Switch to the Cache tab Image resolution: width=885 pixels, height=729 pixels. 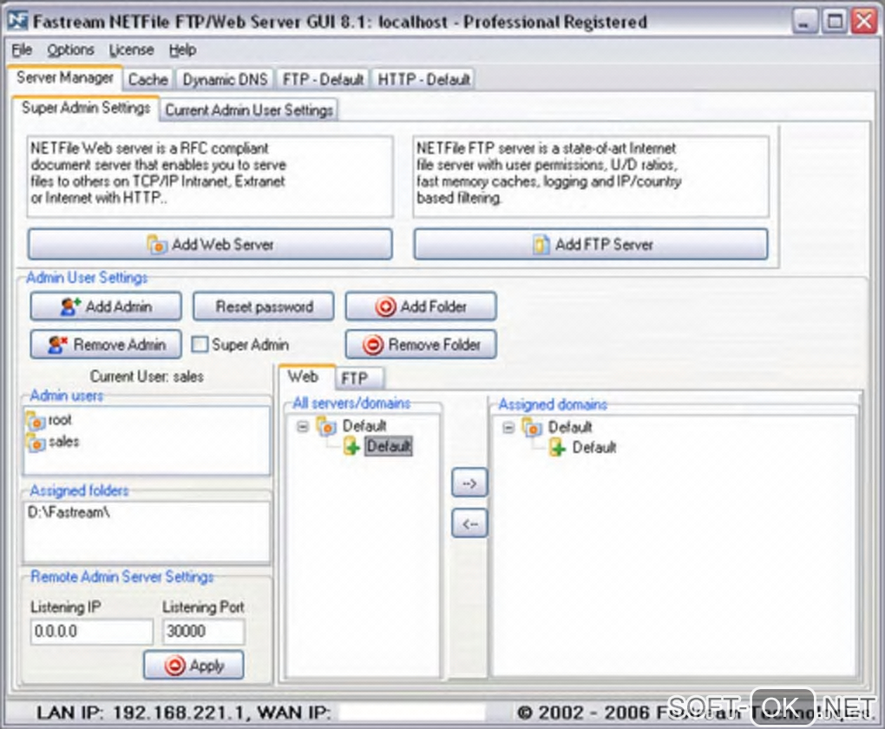click(147, 79)
